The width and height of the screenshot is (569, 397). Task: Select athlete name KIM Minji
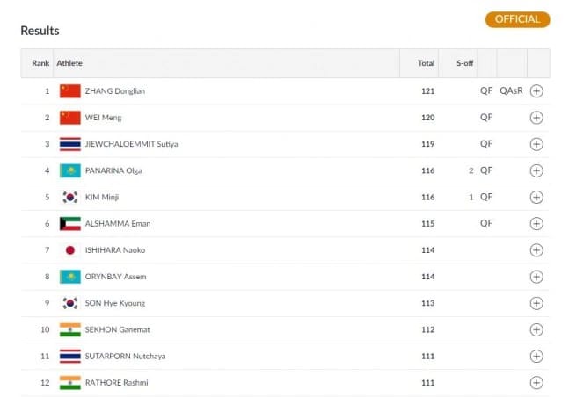[102, 197]
